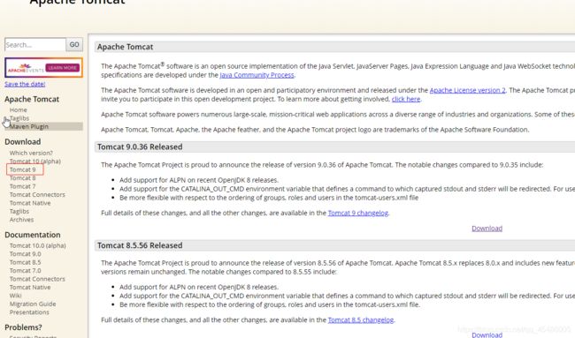Viewport: 575px width, 338px height.
Task: Follow the 'click here' getting involved link
Action: 406,99
